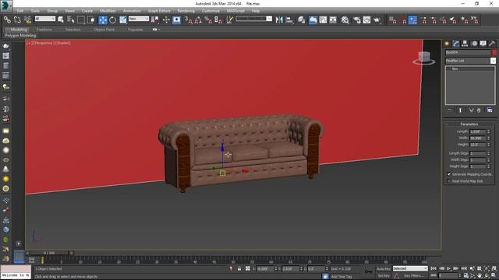
Task: Activate the Select and Move tool
Action: (x=102, y=20)
